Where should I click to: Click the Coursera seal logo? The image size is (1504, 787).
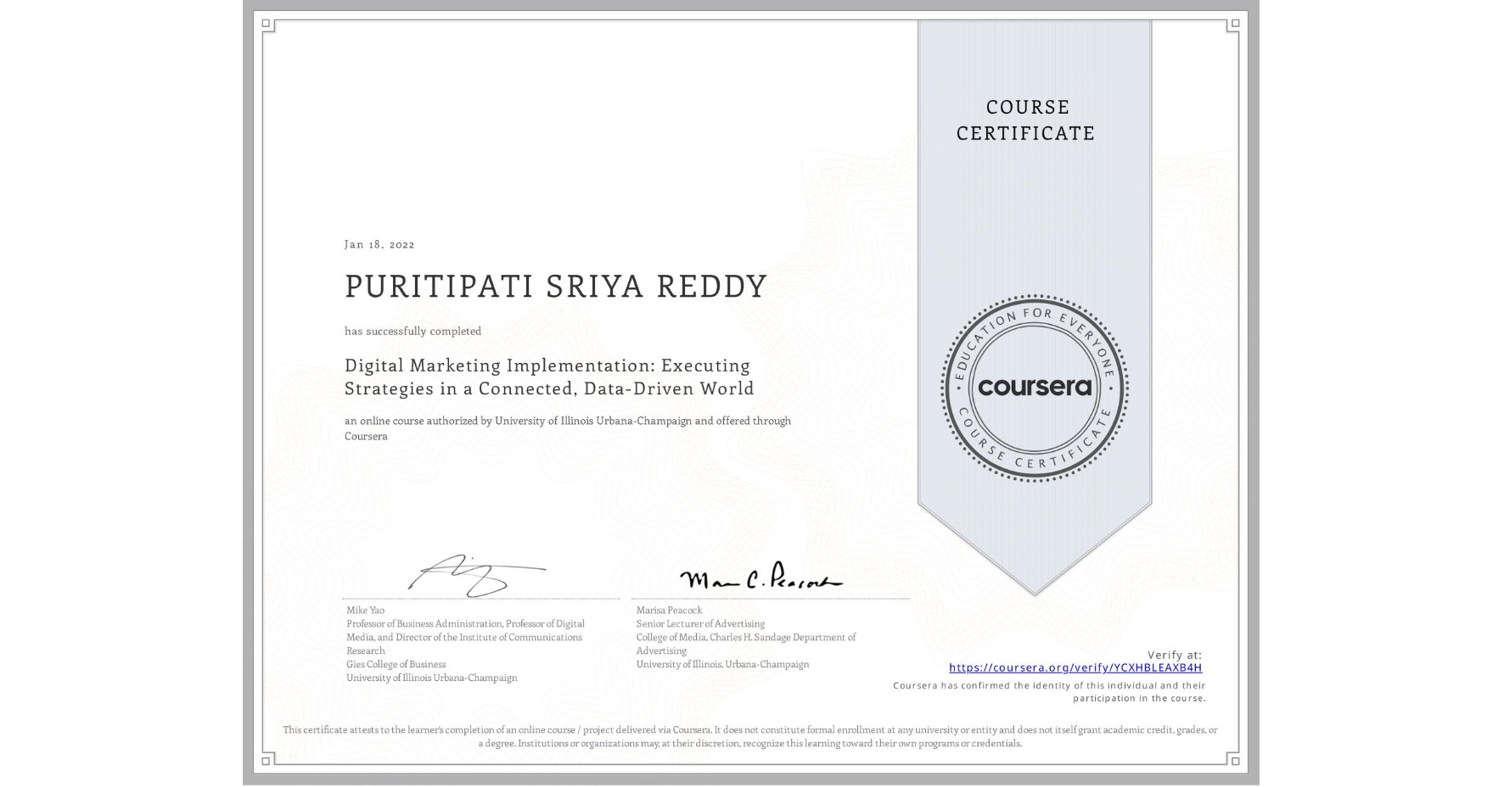(1035, 388)
